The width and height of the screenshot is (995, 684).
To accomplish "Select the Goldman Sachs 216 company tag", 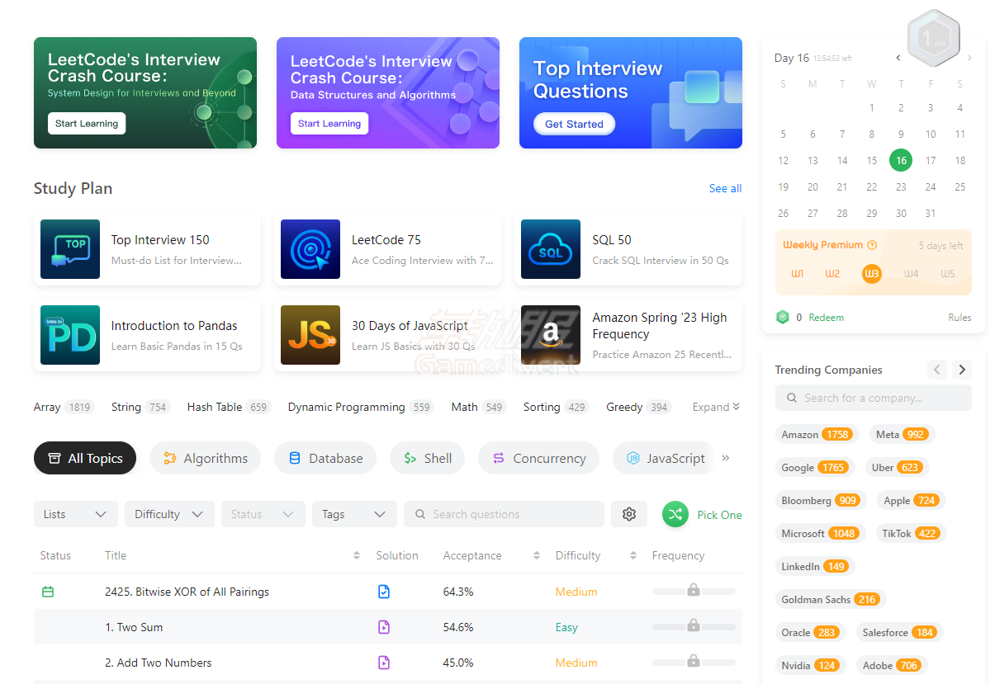I will tap(830, 599).
